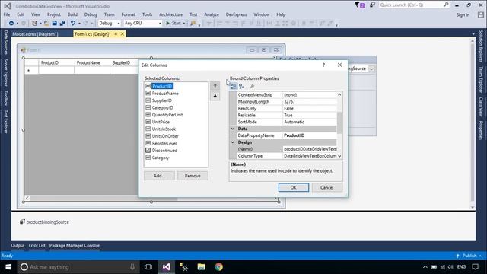Open File Explorer from the taskbar
This screenshot has width=487, height=274.
(201, 267)
